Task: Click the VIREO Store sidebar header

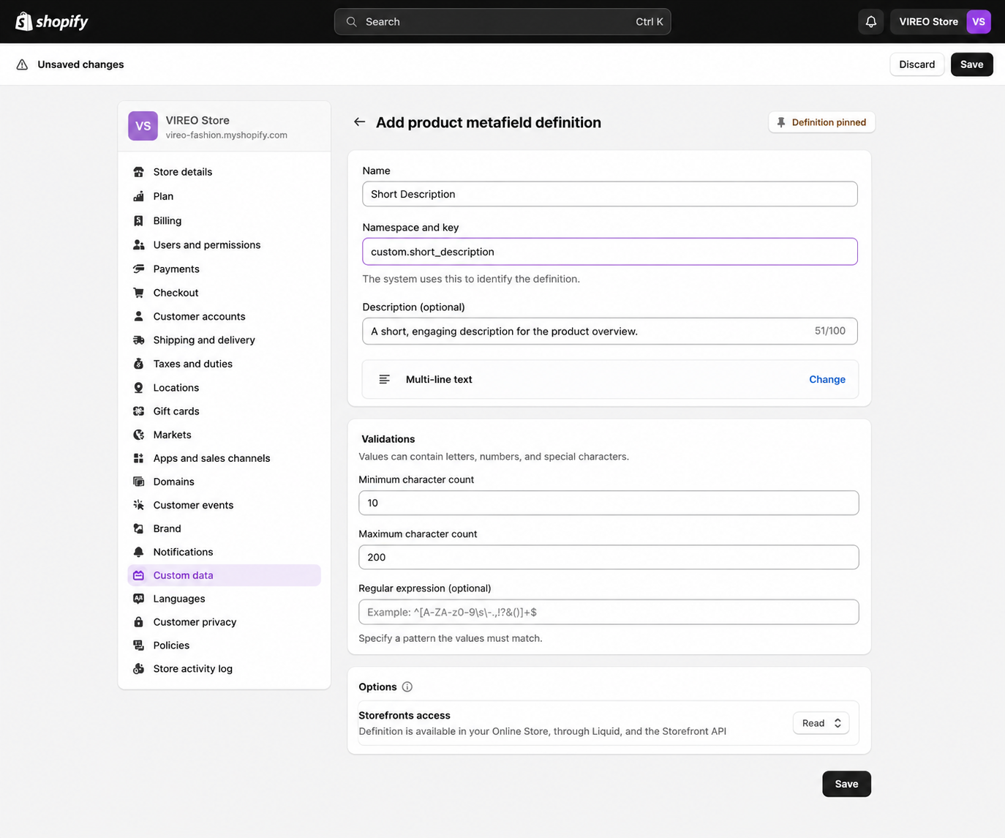Action: (224, 126)
